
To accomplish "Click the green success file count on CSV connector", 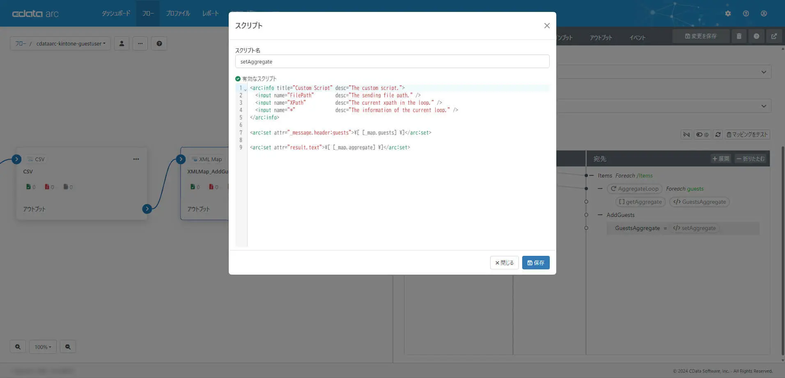I will point(31,187).
